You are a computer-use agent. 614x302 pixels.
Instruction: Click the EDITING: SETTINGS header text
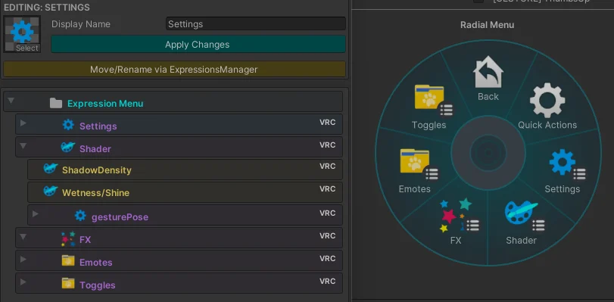coord(47,7)
